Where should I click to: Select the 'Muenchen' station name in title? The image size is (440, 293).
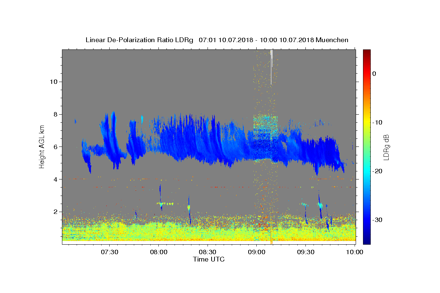click(x=332, y=40)
